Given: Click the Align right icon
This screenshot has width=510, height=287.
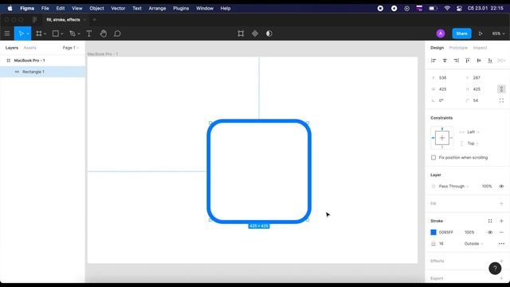Looking at the screenshot, I should click(457, 61).
